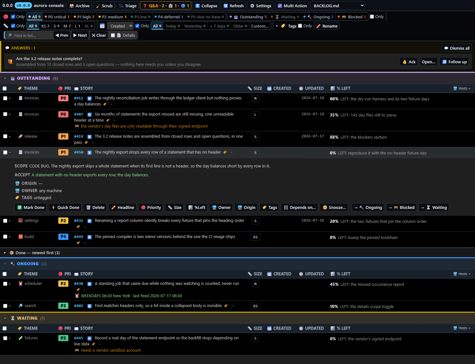Click the alarm clock icon by the WEEKDAYS 06:30 schedule
The image size is (475, 364).
pyautogui.click(x=77, y=296)
